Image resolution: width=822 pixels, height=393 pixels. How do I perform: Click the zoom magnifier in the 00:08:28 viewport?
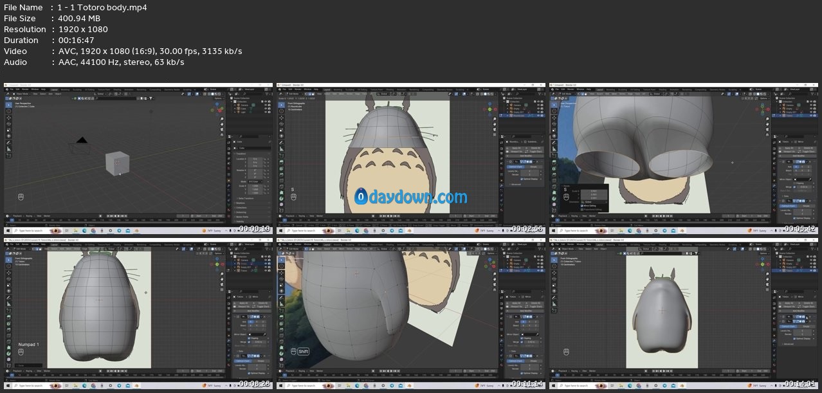[x=222, y=274]
